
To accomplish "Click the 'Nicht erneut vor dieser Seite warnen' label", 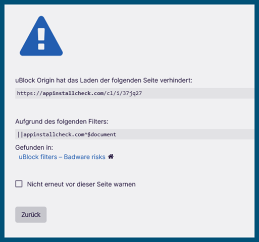I will pyautogui.click(x=81, y=184).
